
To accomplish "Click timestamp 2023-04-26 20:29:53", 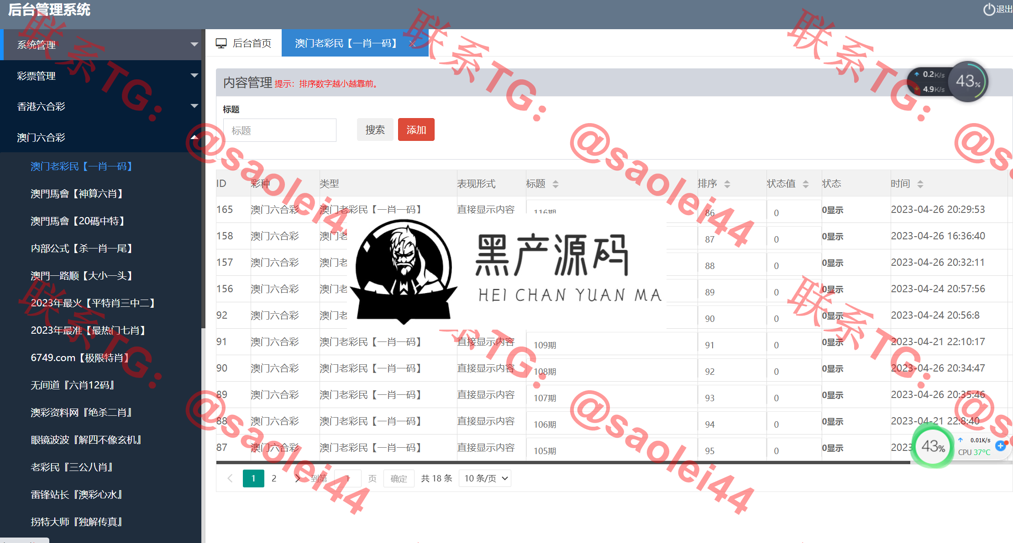I will (x=938, y=209).
